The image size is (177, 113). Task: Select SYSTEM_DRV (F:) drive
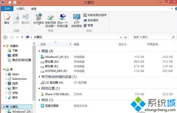54,71
